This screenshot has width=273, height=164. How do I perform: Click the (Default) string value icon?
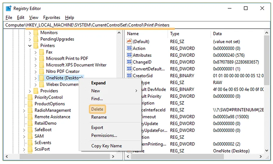coord(129,41)
